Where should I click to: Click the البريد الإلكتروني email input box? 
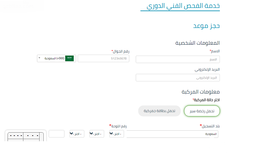[x=178, y=78]
